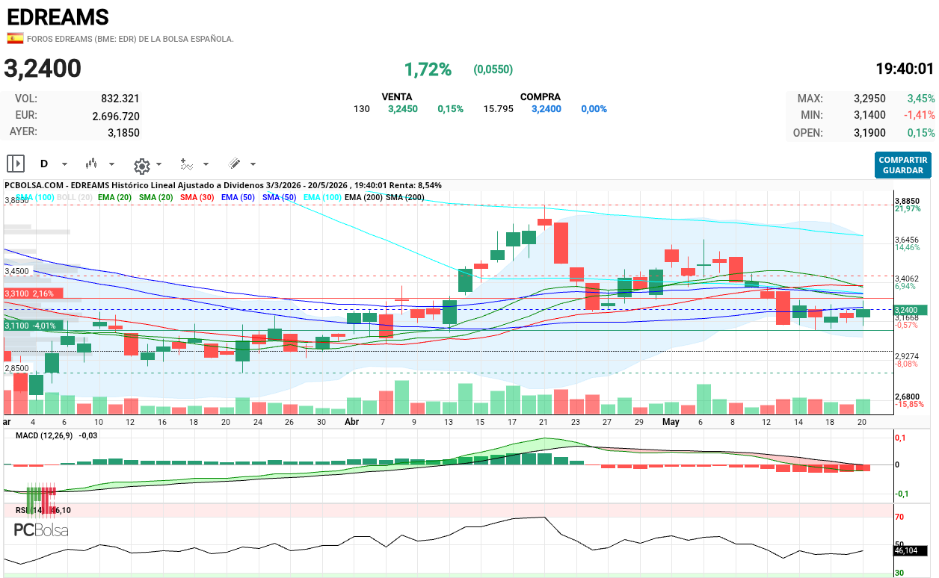Image resolution: width=939 pixels, height=578 pixels.
Task: Click the add indicator icon
Action: pyautogui.click(x=187, y=164)
